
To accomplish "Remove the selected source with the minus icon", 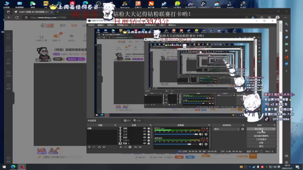I will [125, 147].
